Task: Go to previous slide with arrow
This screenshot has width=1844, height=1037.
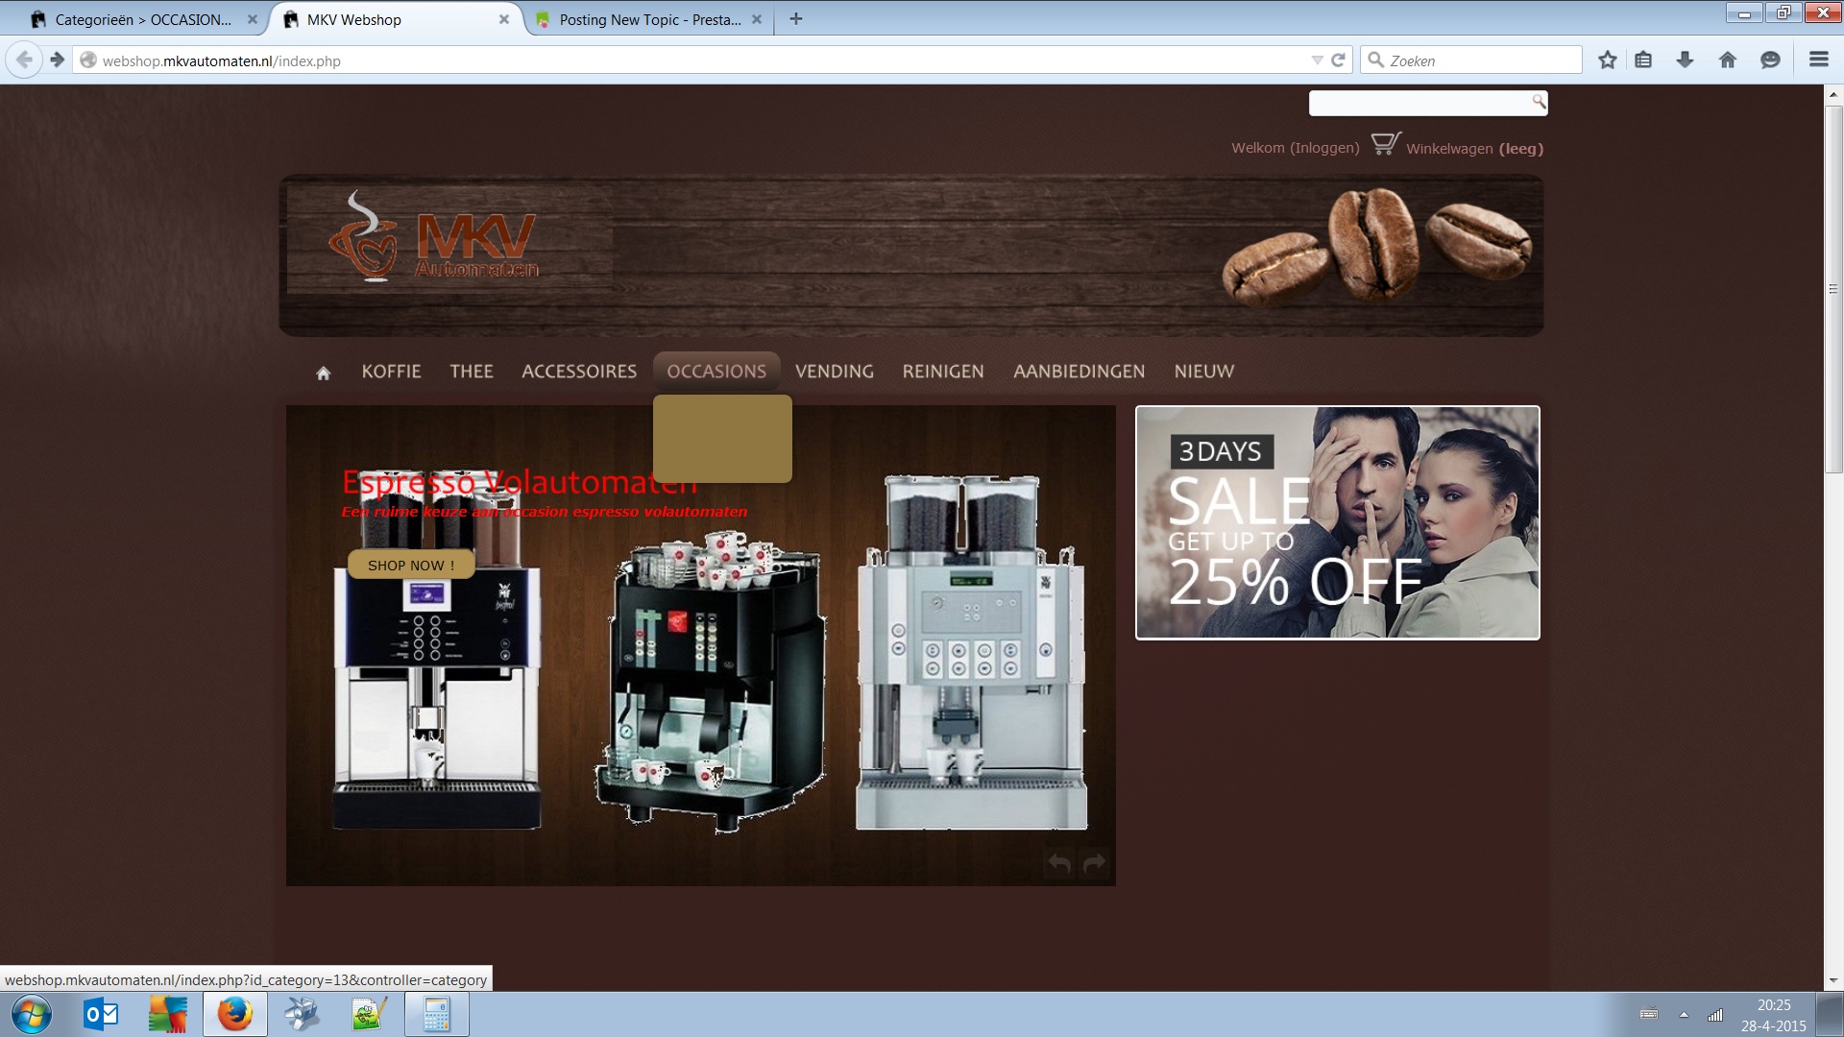Action: [x=1058, y=863]
